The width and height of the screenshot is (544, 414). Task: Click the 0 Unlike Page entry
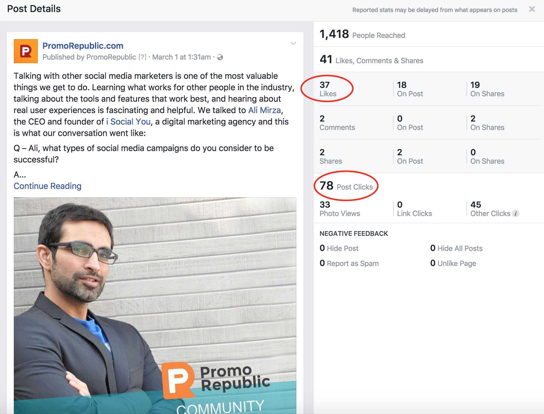point(453,263)
